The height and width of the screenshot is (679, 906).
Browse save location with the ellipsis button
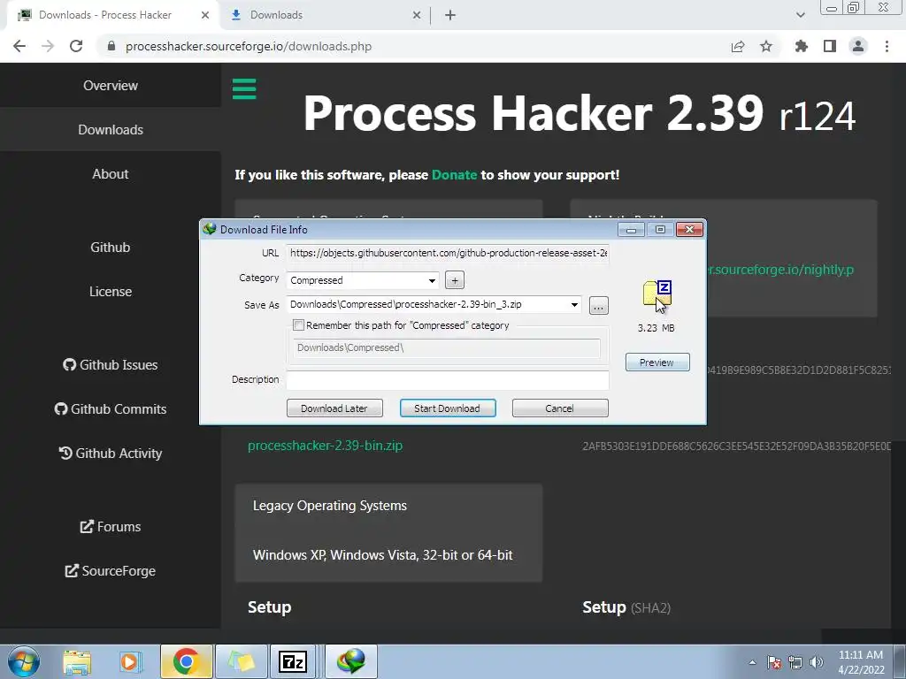[599, 306]
